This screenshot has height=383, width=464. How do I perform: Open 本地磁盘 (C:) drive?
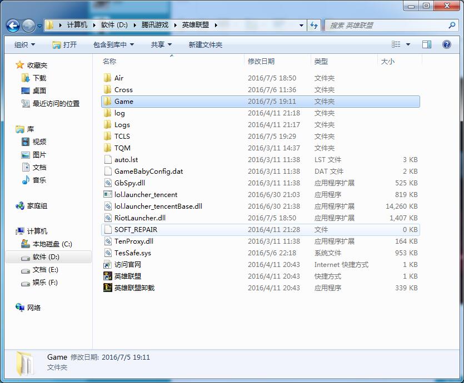click(x=52, y=244)
